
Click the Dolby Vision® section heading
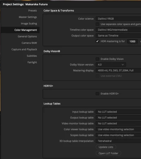pos(52,51)
